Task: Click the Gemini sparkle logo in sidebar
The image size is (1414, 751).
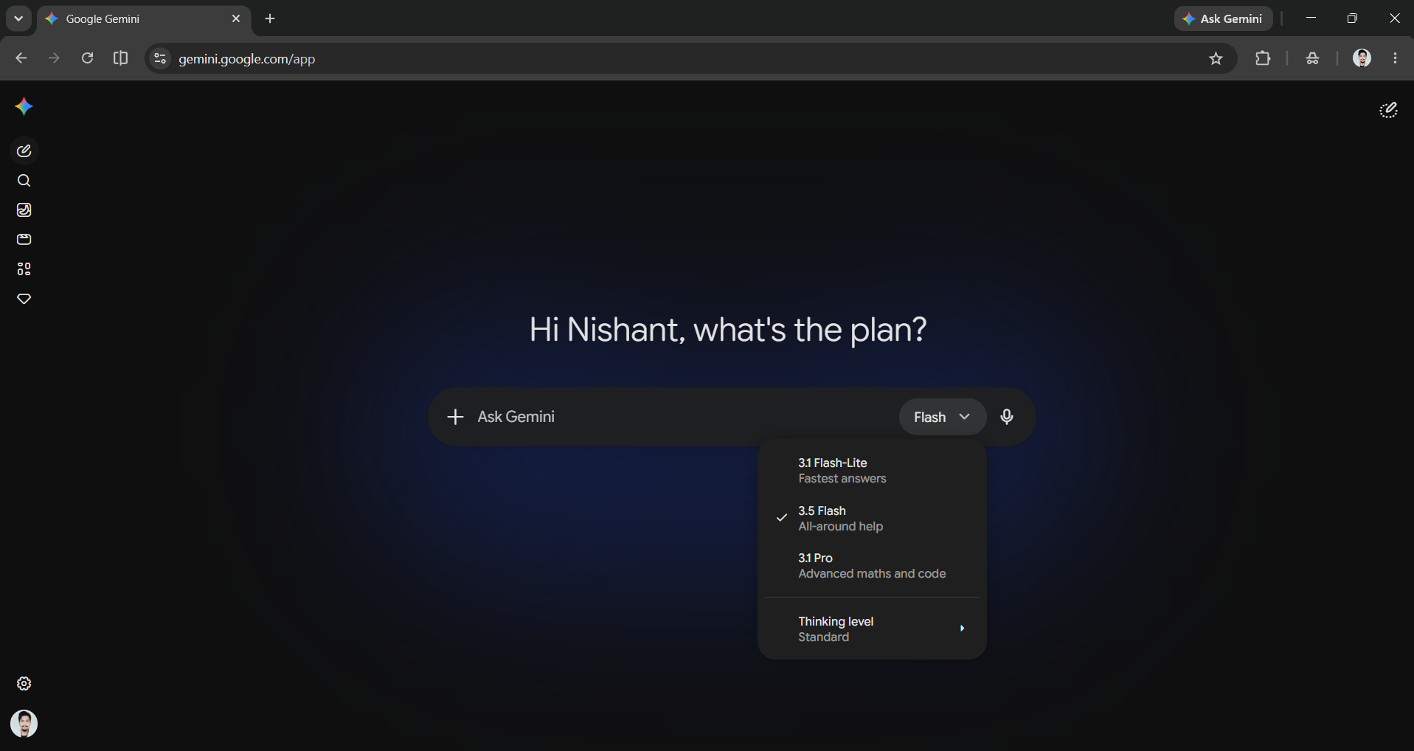Action: point(24,107)
